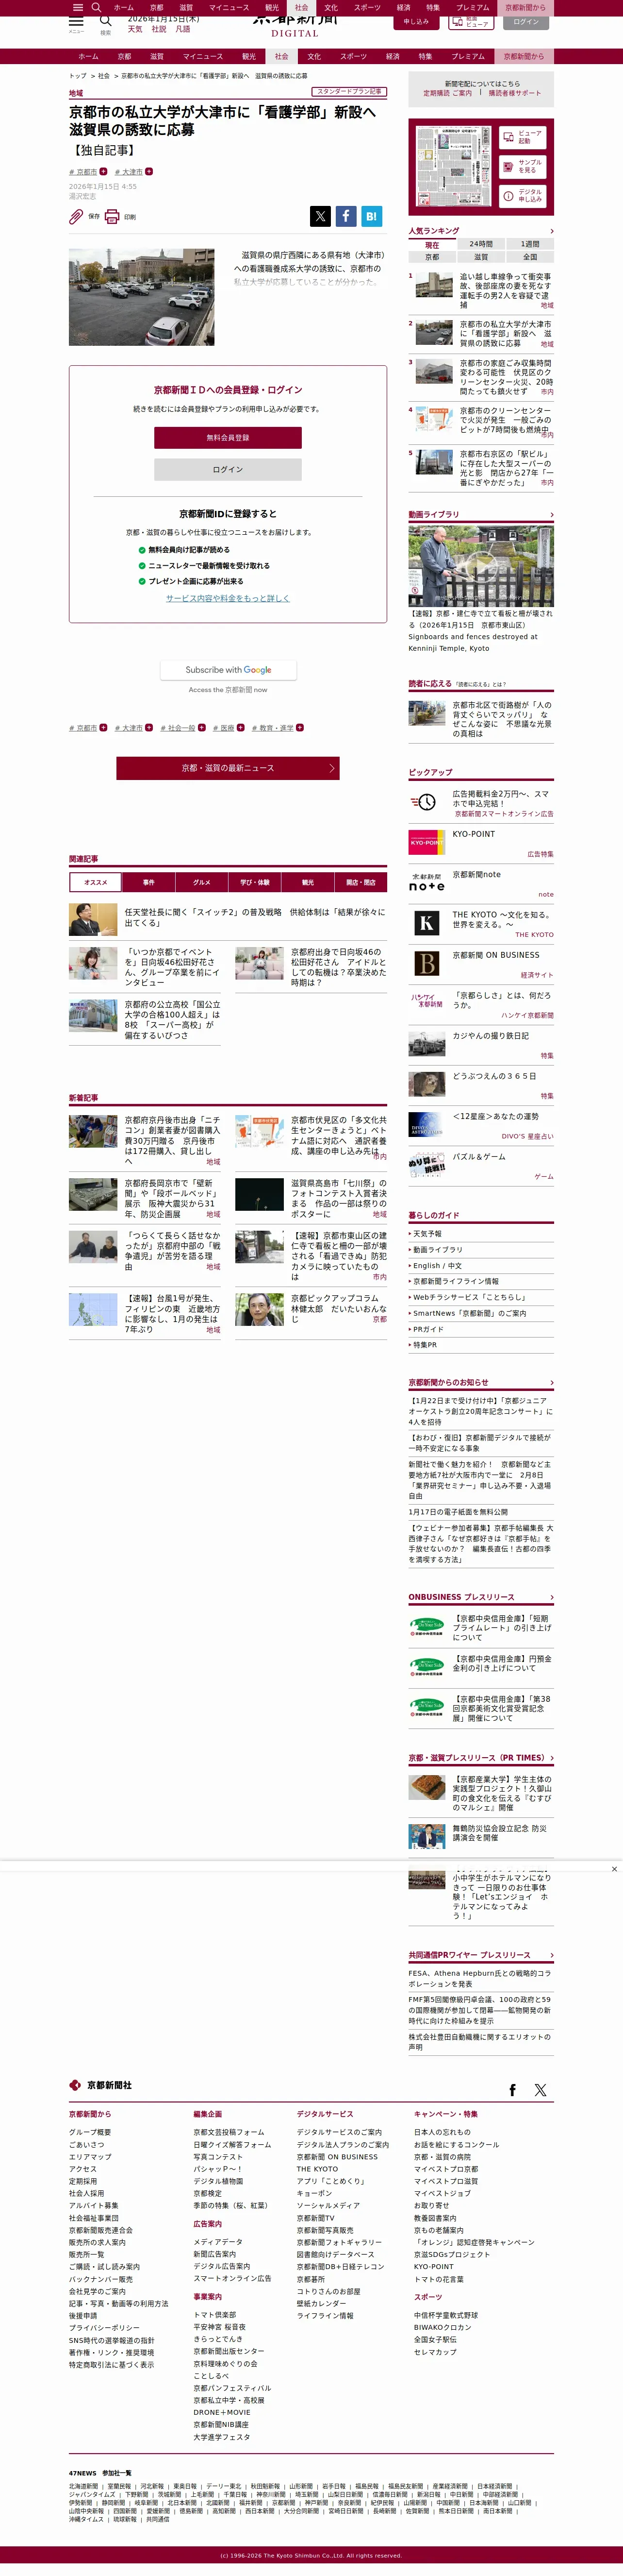
Task: Click the paperclip 保存 save icon
Action: coord(76,216)
